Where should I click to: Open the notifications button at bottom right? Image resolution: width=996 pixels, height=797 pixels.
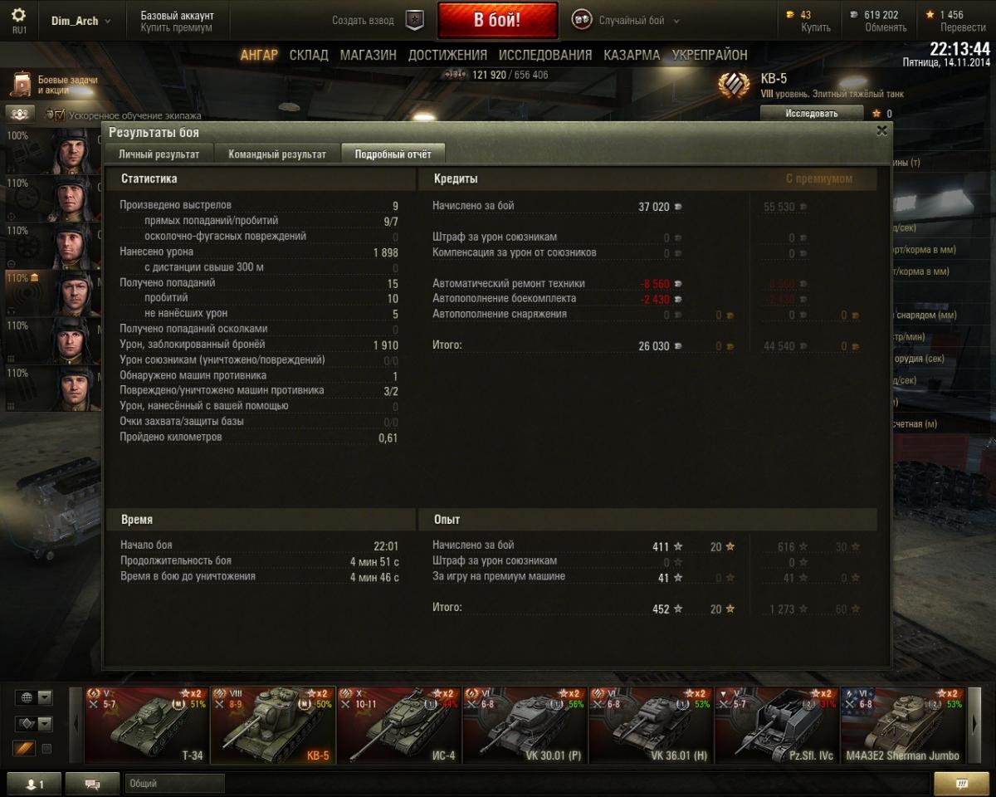961,784
